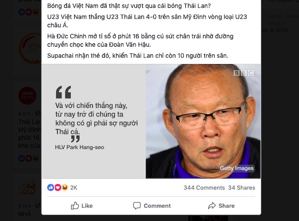Click the Share button label
This screenshot has width=299, height=221.
[227, 206]
